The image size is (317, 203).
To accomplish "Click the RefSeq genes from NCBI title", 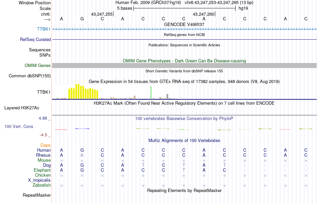I will (184, 35).
